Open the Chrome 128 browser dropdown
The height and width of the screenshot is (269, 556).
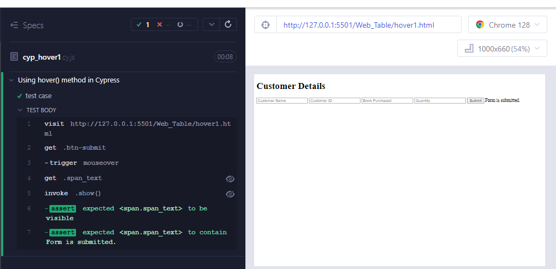pos(508,25)
